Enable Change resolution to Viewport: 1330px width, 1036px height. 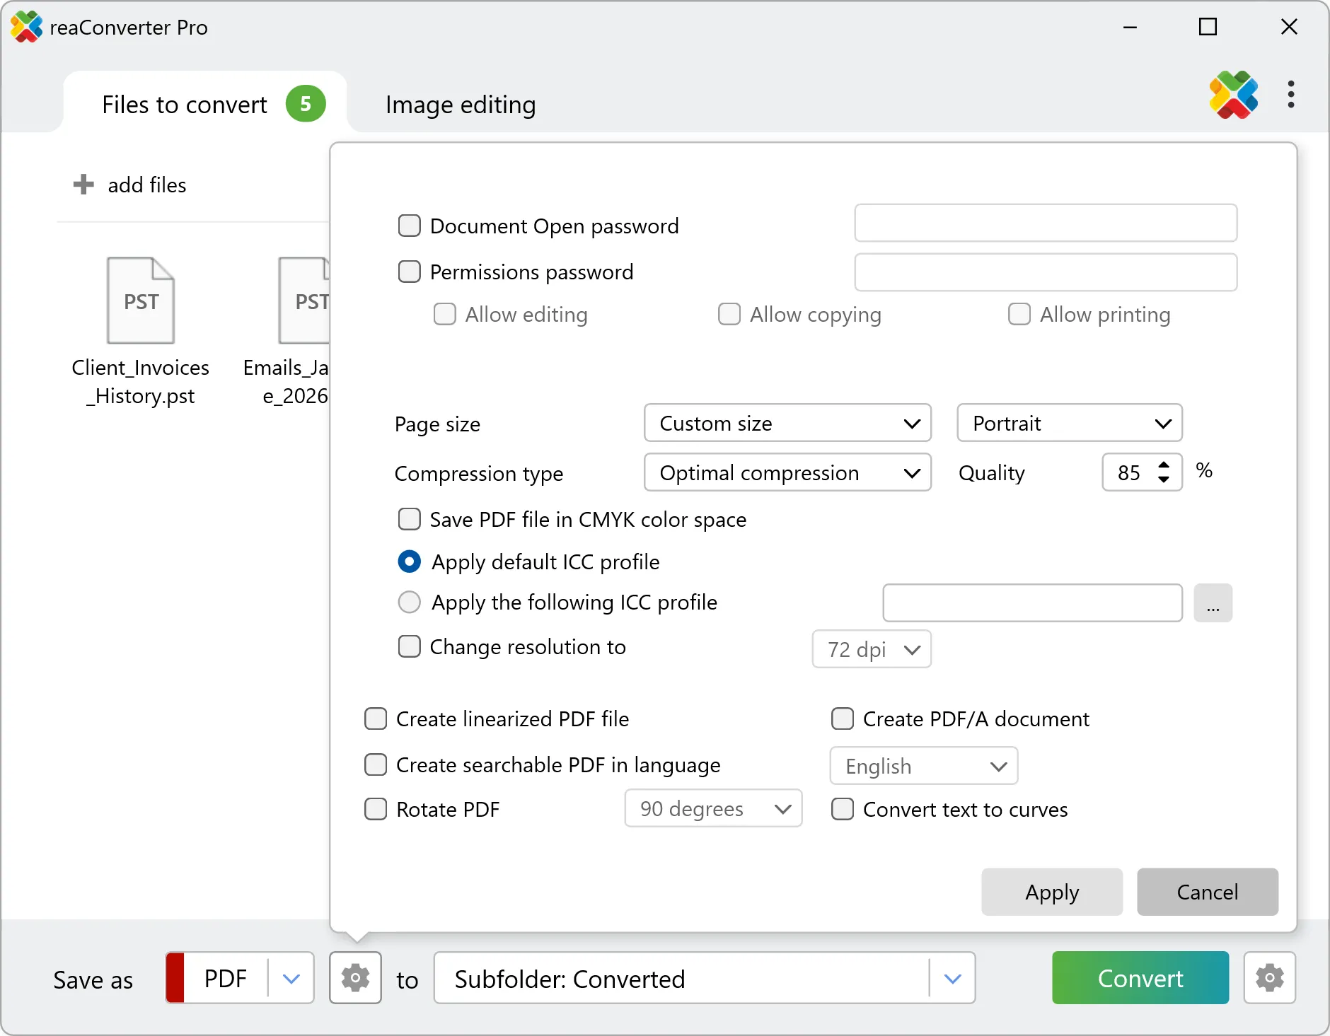(x=409, y=646)
